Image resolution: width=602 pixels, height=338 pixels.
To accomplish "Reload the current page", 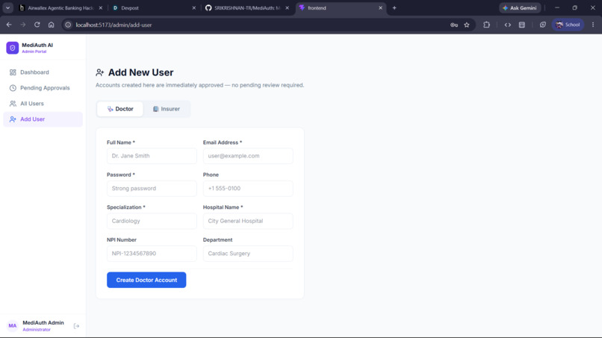I will pyautogui.click(x=37, y=25).
